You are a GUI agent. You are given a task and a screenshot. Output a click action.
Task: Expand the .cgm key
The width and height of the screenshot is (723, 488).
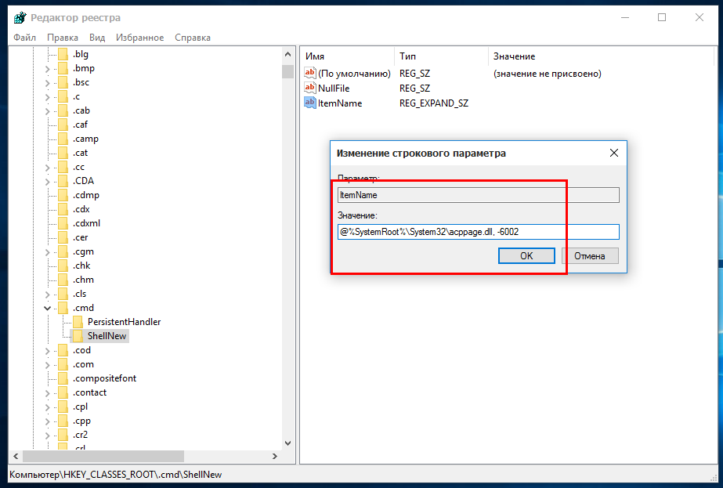pos(47,252)
